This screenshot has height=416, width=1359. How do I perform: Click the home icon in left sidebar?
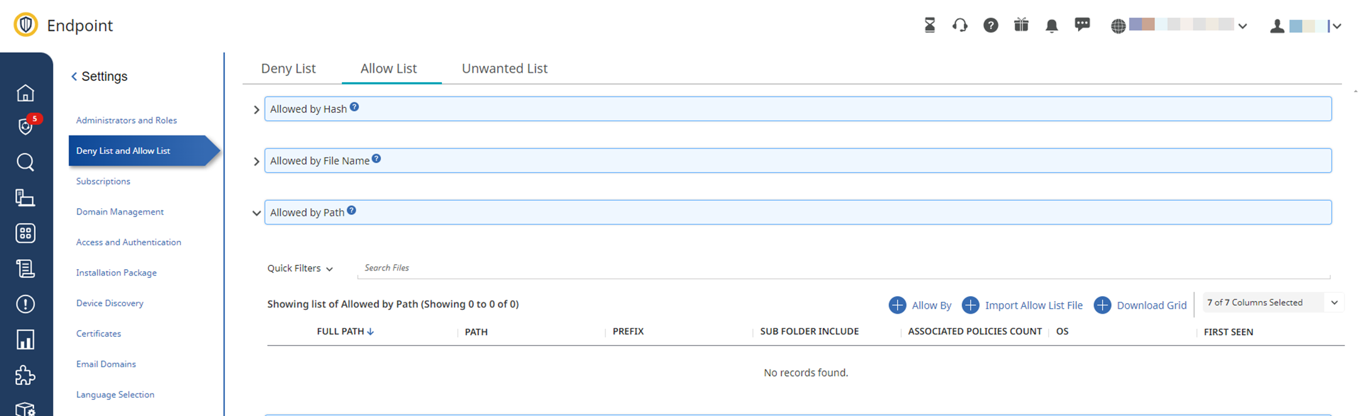[25, 93]
